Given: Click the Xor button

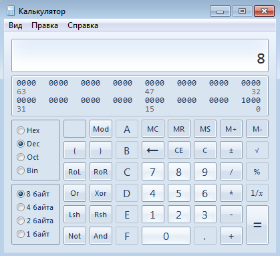Looking at the screenshot, I should tap(101, 193).
